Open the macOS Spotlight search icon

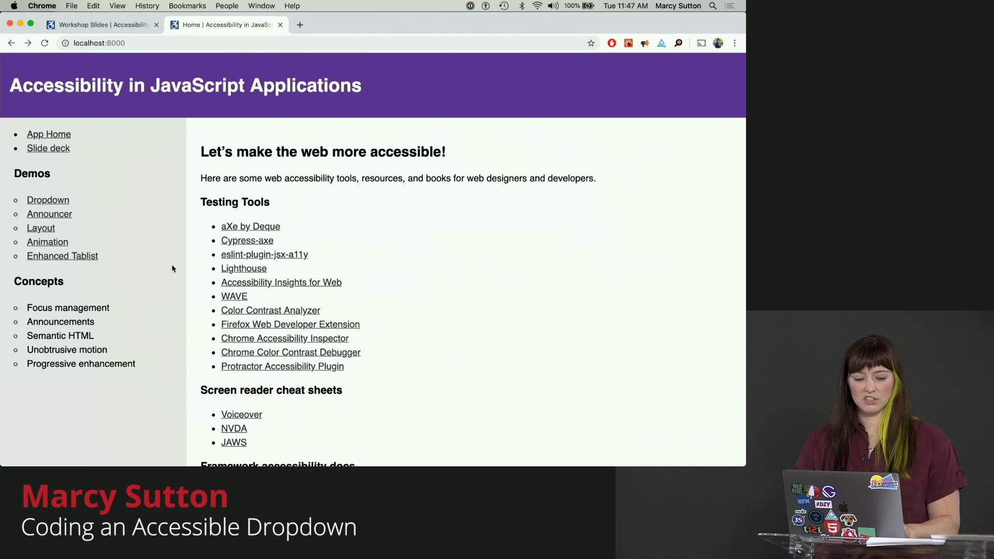(x=713, y=6)
